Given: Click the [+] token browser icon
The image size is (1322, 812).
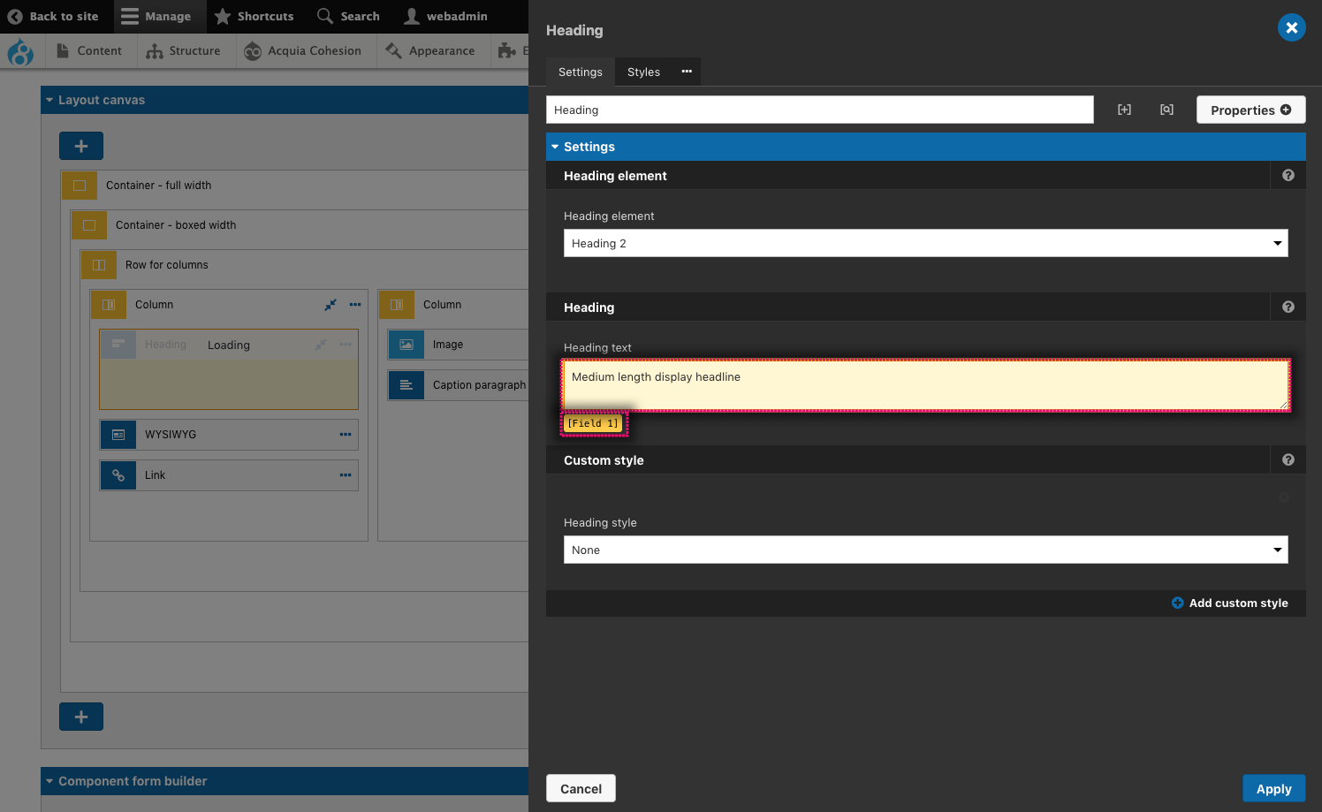Looking at the screenshot, I should click(x=1124, y=110).
